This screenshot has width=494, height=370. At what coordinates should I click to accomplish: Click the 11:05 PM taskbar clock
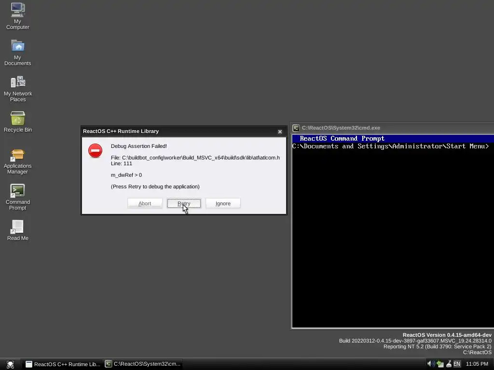477,364
